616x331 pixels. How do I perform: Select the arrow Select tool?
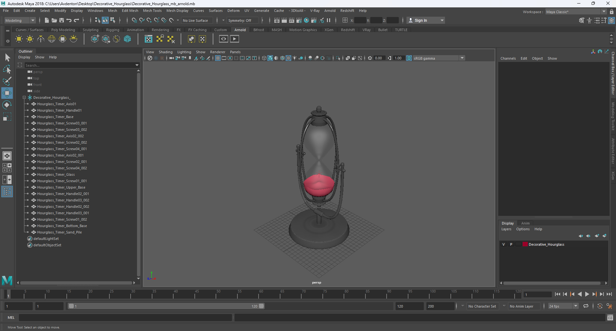point(7,58)
